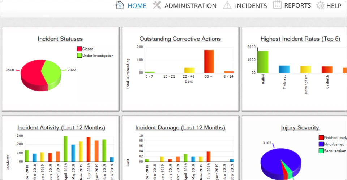Open the REPORTS menu item

click(x=297, y=5)
